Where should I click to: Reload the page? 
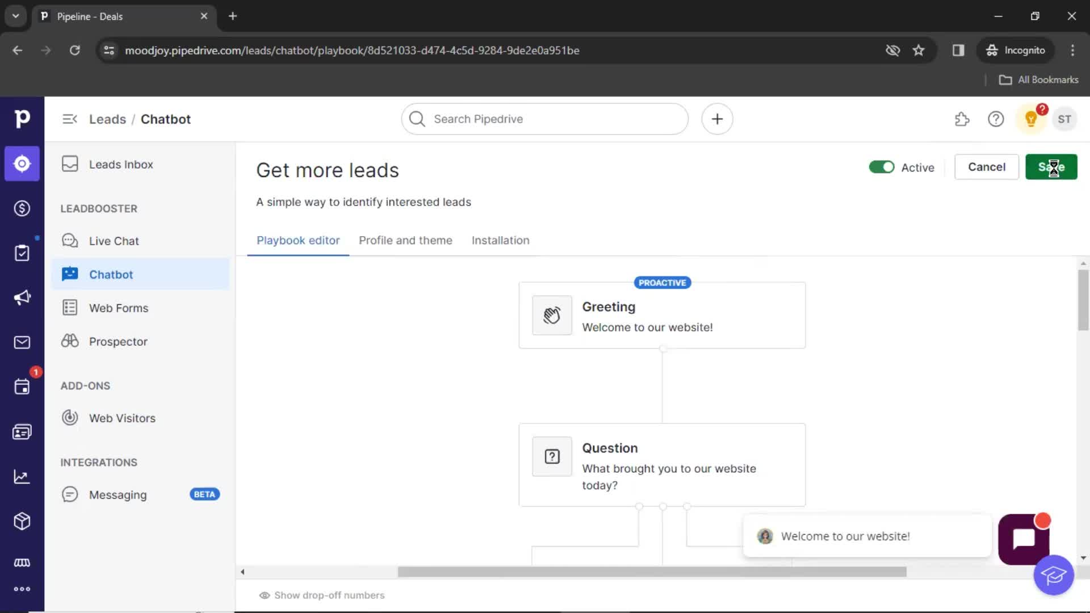[74, 51]
